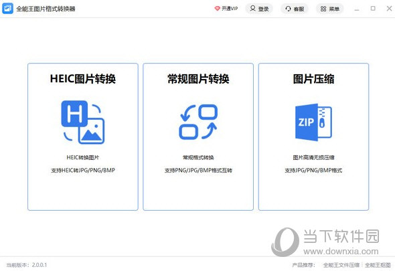Click the HEIC转换图片 label
The height and width of the screenshot is (271, 395).
click(83, 157)
